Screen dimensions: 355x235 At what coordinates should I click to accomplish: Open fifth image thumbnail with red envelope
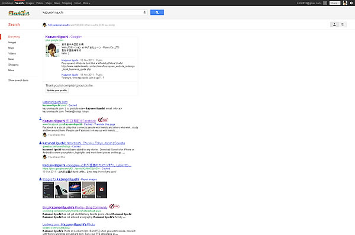tap(101, 190)
